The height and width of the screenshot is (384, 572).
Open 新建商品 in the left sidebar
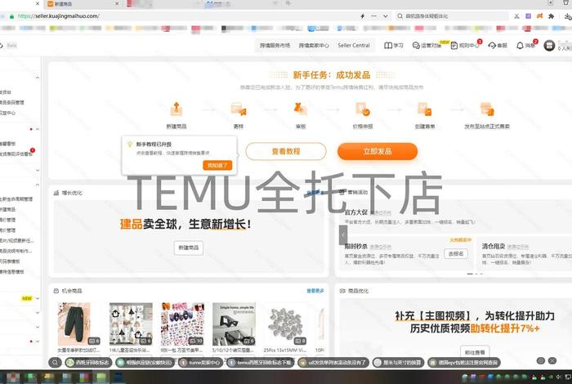(7, 209)
